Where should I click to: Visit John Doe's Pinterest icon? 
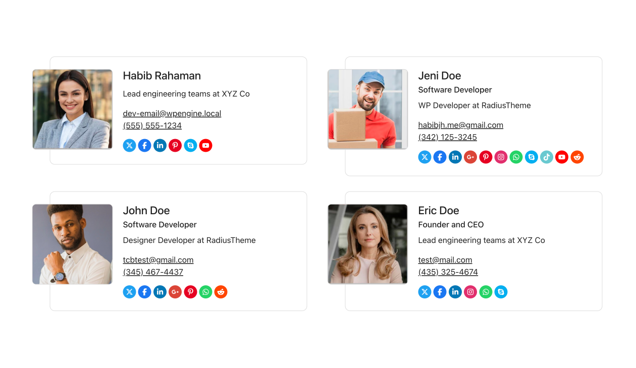[x=190, y=292]
